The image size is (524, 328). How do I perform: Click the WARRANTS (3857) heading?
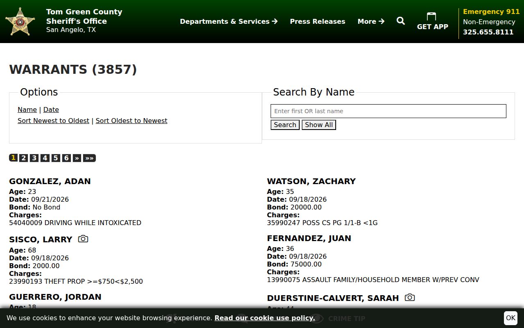tap(73, 69)
